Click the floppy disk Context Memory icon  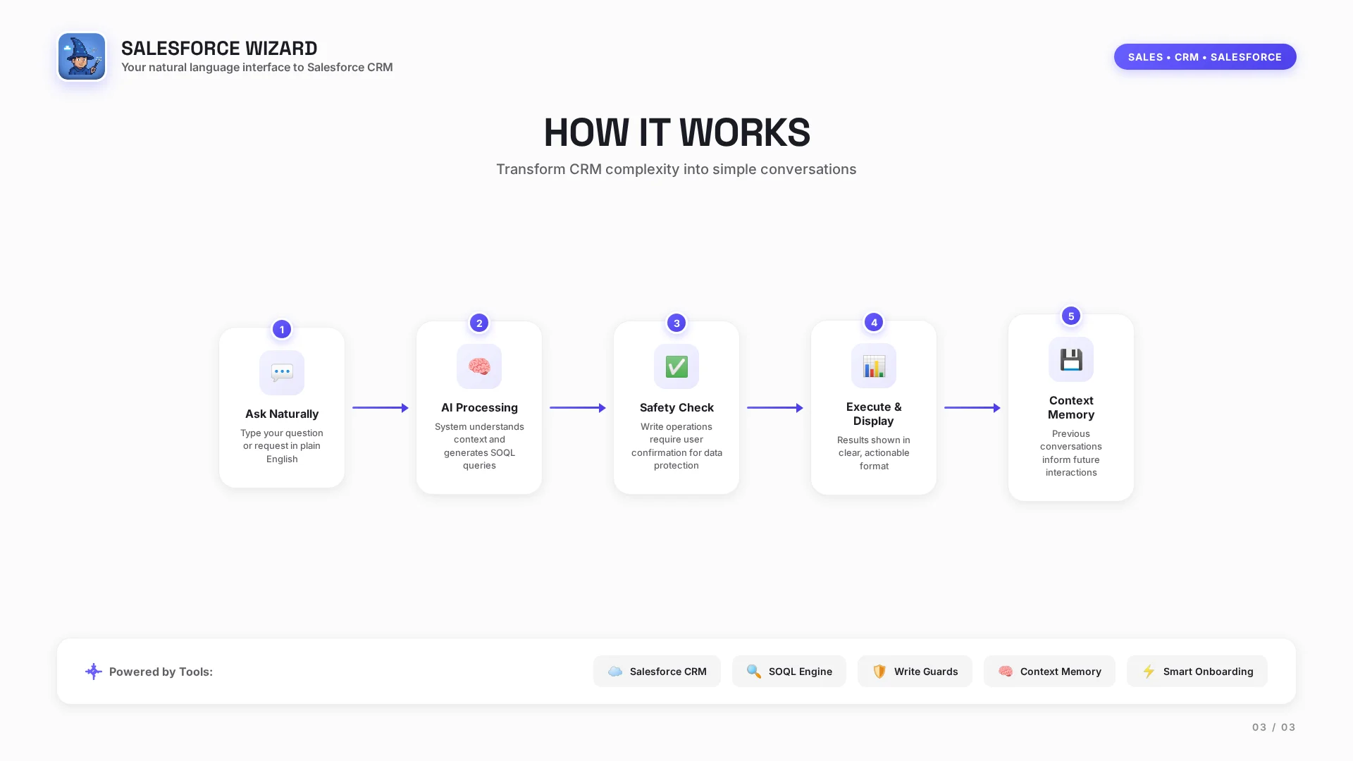(1071, 359)
